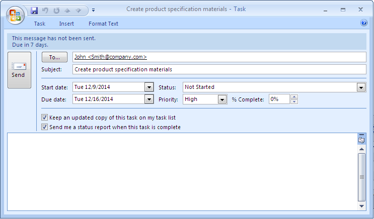This screenshot has width=374, height=219.
Task: Customize Quick Access Toolbar dropdown arrow
Action: click(x=94, y=10)
